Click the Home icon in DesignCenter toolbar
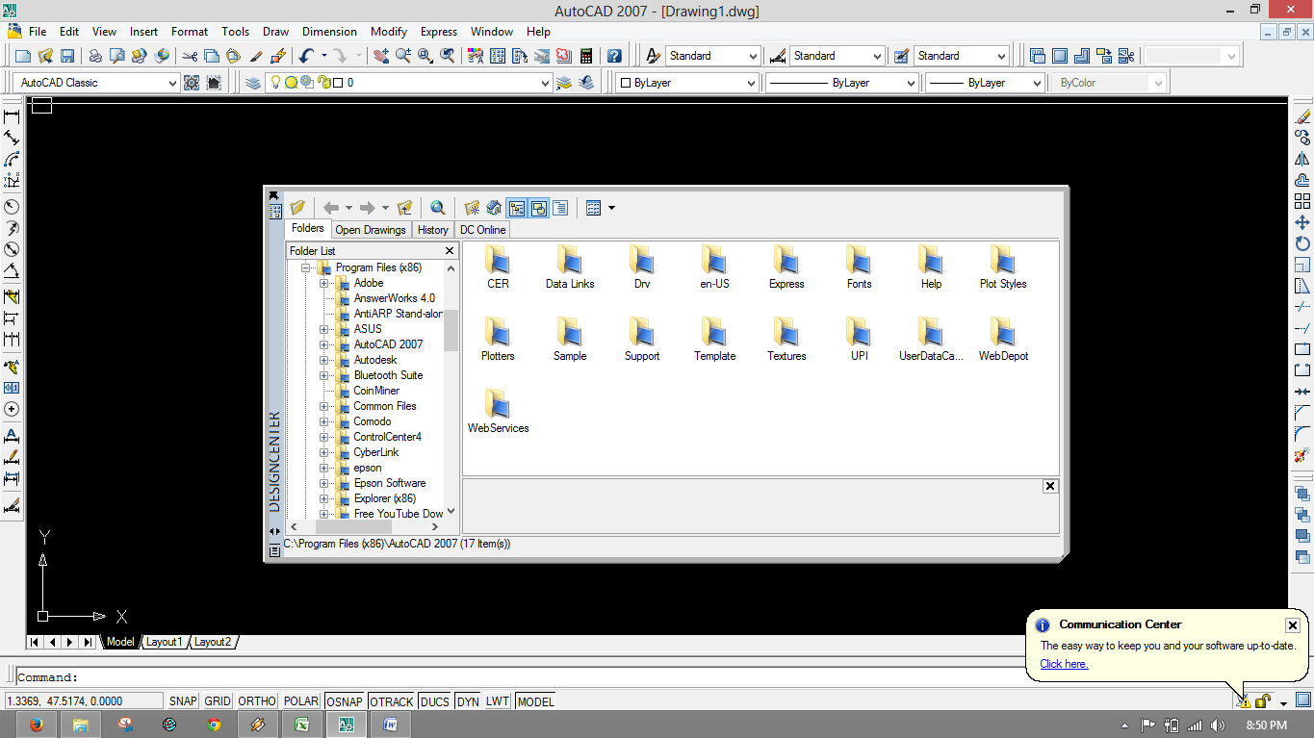 (494, 207)
